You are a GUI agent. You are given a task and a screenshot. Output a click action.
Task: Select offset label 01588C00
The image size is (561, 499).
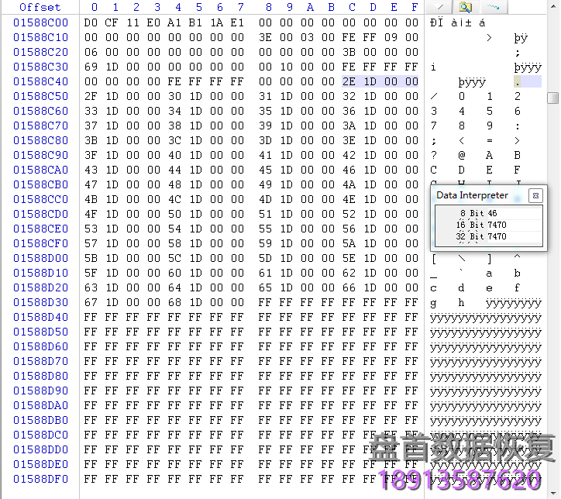tap(40, 22)
